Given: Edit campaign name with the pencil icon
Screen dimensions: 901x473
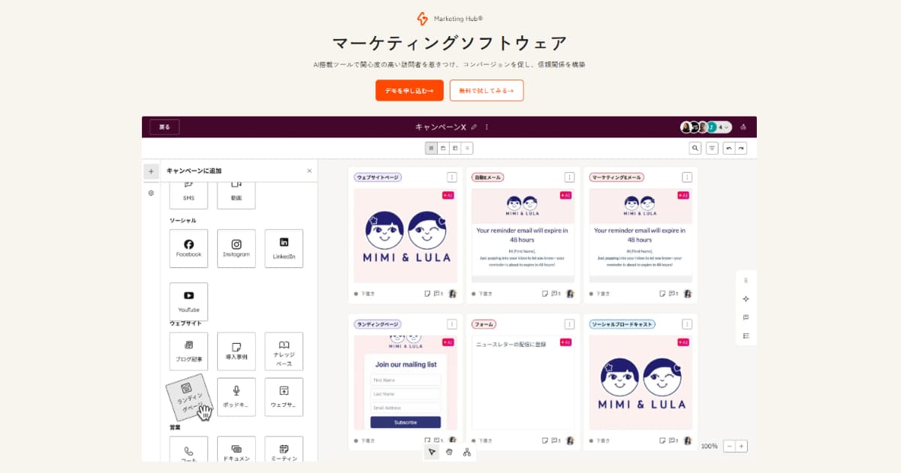Looking at the screenshot, I should click(x=474, y=127).
